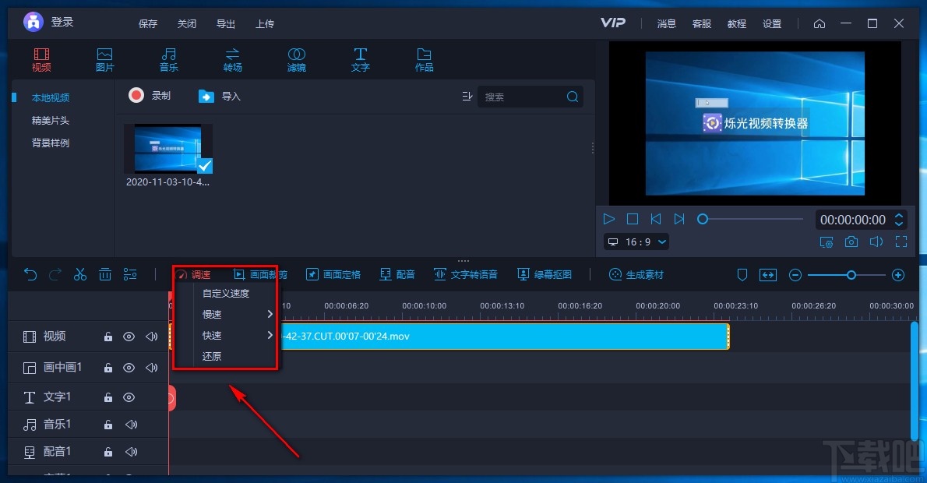Screen dimensions: 927x483
Task: Choose 自定义速度 from speed menu
Action: pyautogui.click(x=226, y=293)
